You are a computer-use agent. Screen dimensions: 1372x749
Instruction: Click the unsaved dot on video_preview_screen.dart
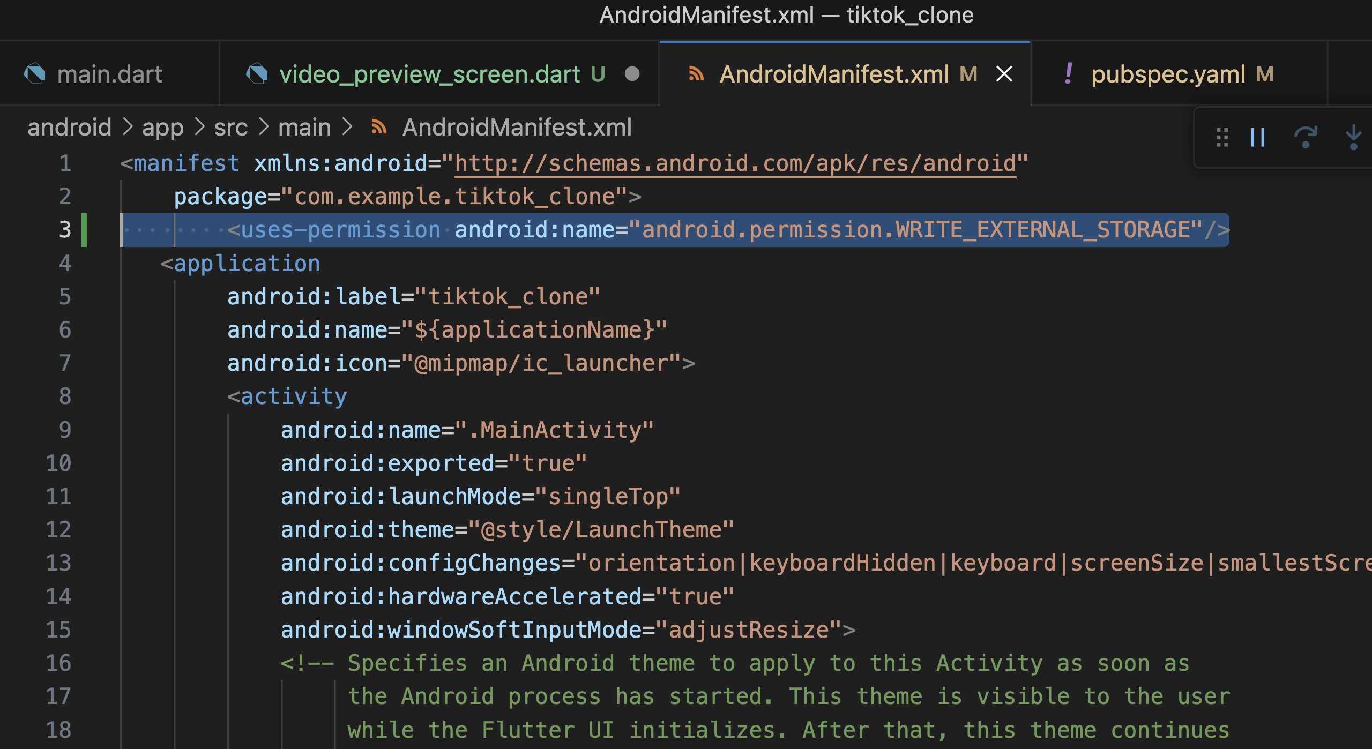[x=632, y=74]
